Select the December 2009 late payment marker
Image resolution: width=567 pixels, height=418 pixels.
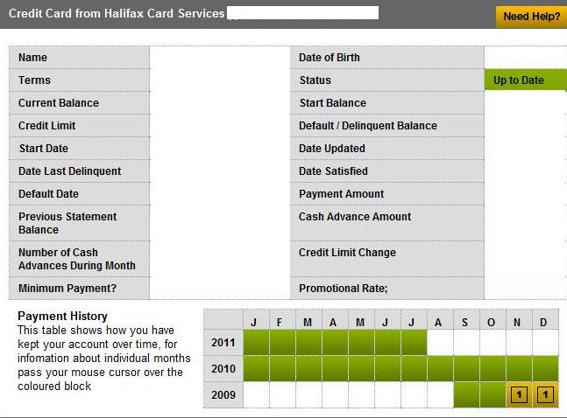pyautogui.click(x=545, y=395)
